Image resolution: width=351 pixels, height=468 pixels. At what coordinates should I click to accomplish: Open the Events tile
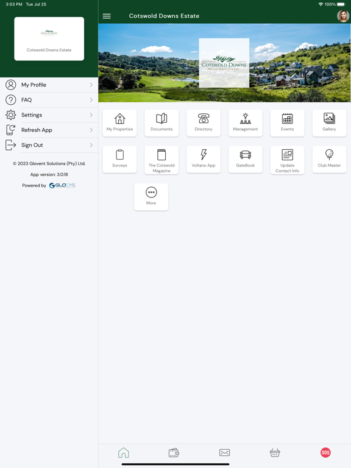coord(288,123)
